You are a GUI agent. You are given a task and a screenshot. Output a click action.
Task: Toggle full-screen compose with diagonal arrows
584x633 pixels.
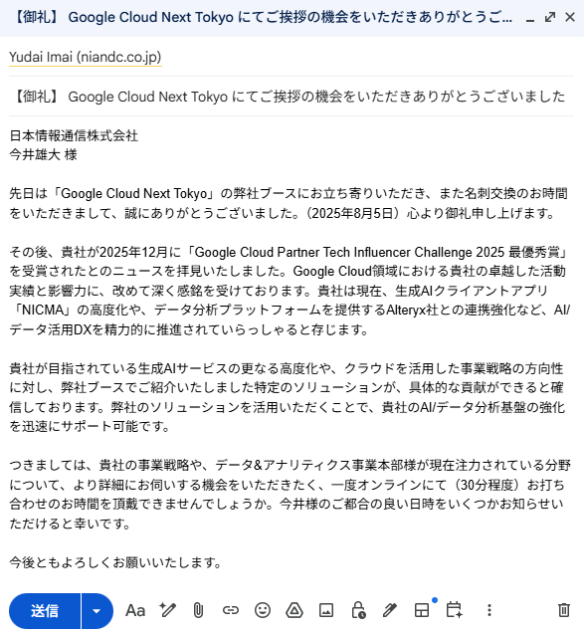pyautogui.click(x=550, y=17)
